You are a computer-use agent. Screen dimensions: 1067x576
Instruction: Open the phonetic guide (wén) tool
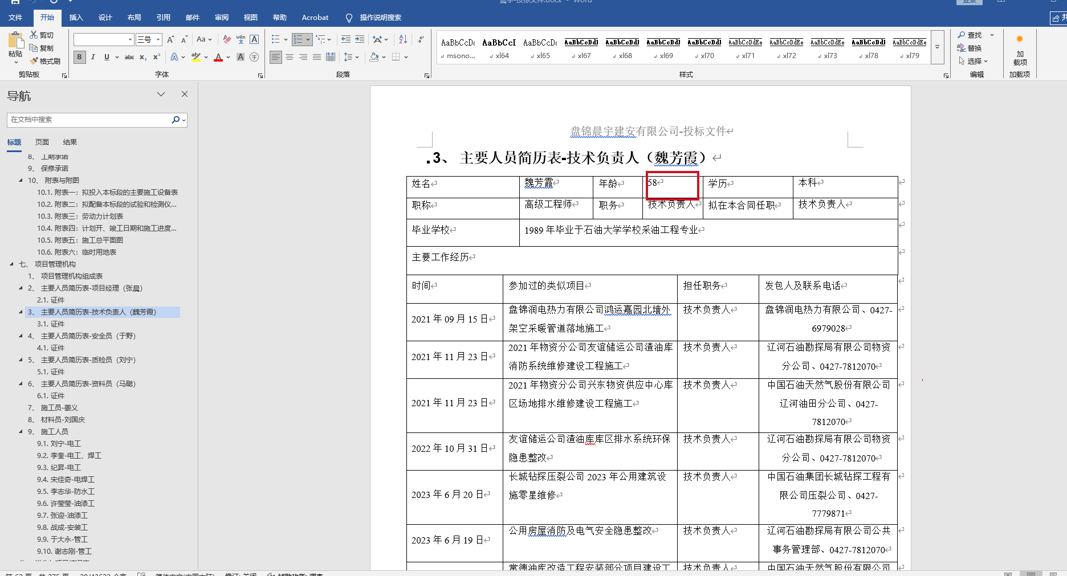tap(241, 39)
